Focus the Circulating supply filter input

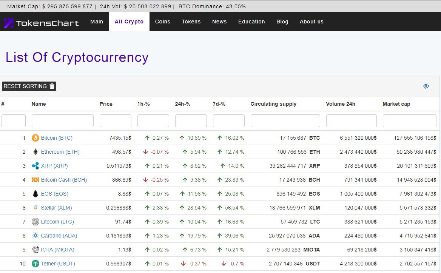285,121
